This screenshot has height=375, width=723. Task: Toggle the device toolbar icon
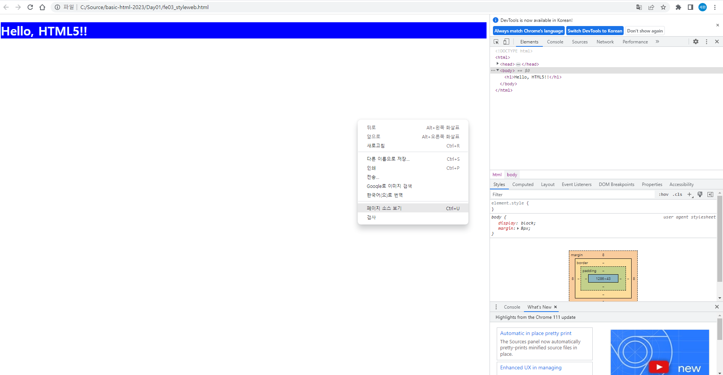(x=506, y=41)
